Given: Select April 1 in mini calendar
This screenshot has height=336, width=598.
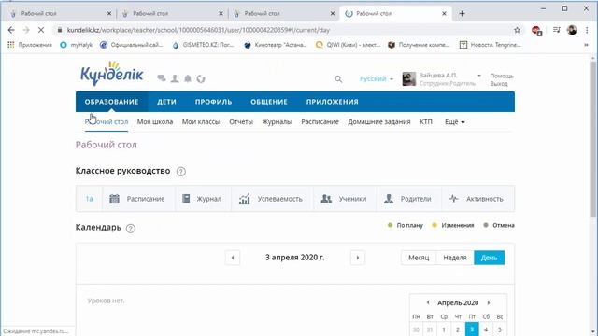Looking at the screenshot, I should tap(444, 329).
